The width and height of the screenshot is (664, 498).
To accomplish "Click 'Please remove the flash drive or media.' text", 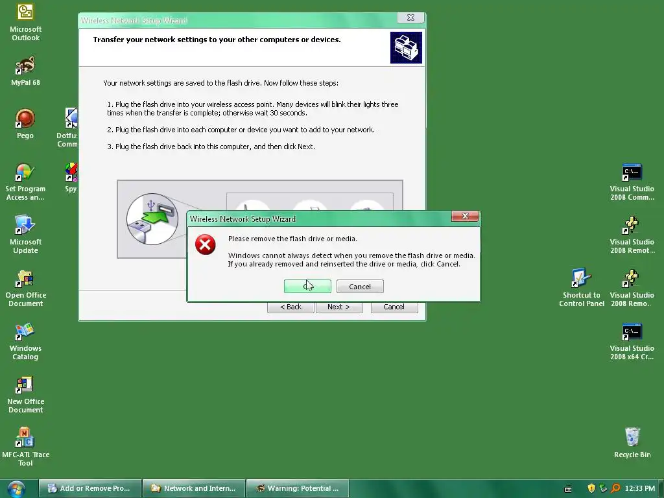I will point(292,239).
